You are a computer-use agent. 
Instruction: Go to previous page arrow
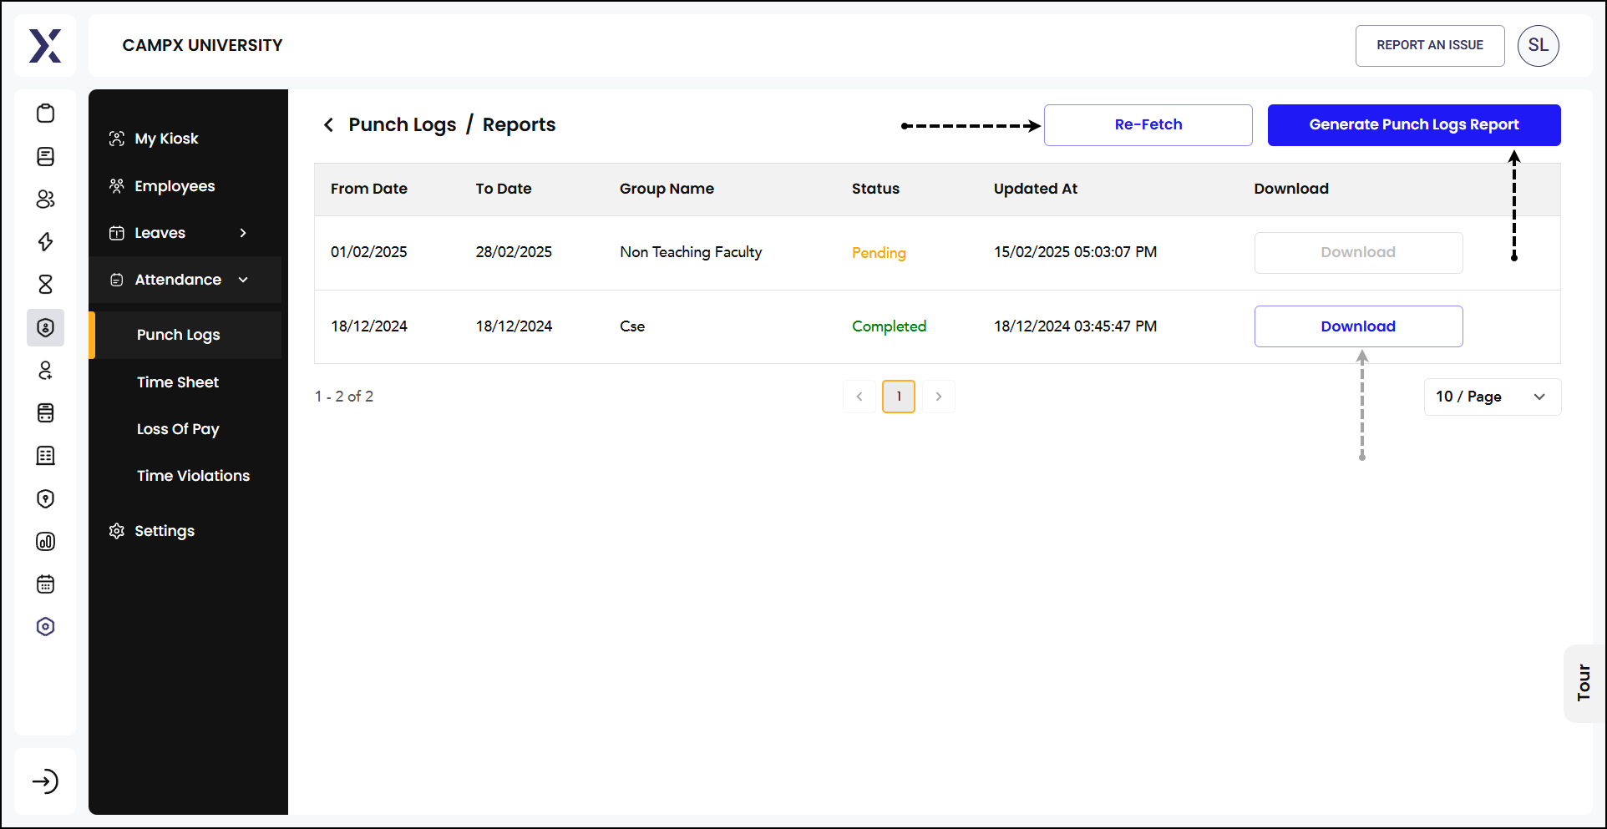tap(859, 397)
